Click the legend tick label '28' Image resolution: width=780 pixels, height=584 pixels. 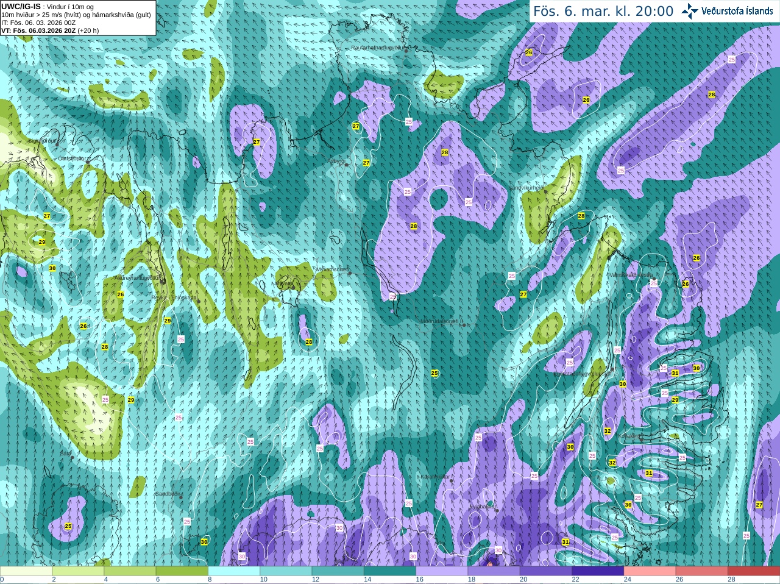731,580
